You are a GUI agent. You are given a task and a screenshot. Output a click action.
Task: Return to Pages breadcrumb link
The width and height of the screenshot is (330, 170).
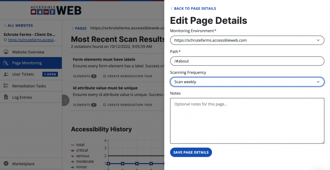[x=79, y=28]
